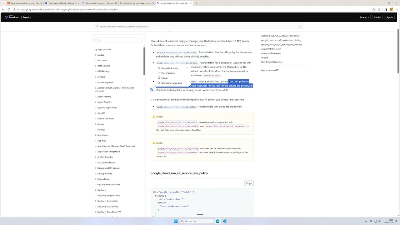The image size is (400, 225).
Task: Expand the Agent Identity section
Action: pyautogui.click(x=104, y=97)
